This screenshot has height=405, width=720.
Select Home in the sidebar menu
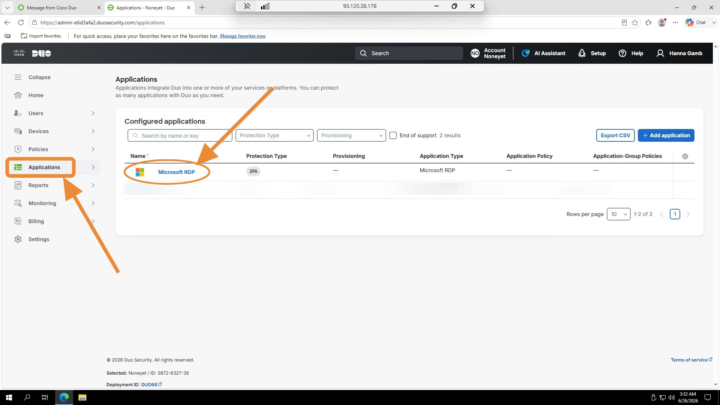tap(36, 95)
